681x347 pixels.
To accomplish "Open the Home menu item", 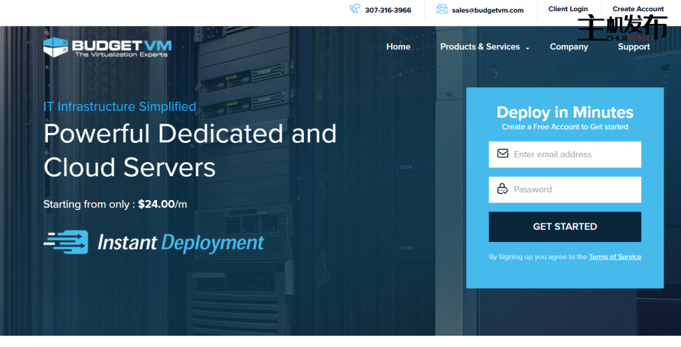I will (x=398, y=47).
